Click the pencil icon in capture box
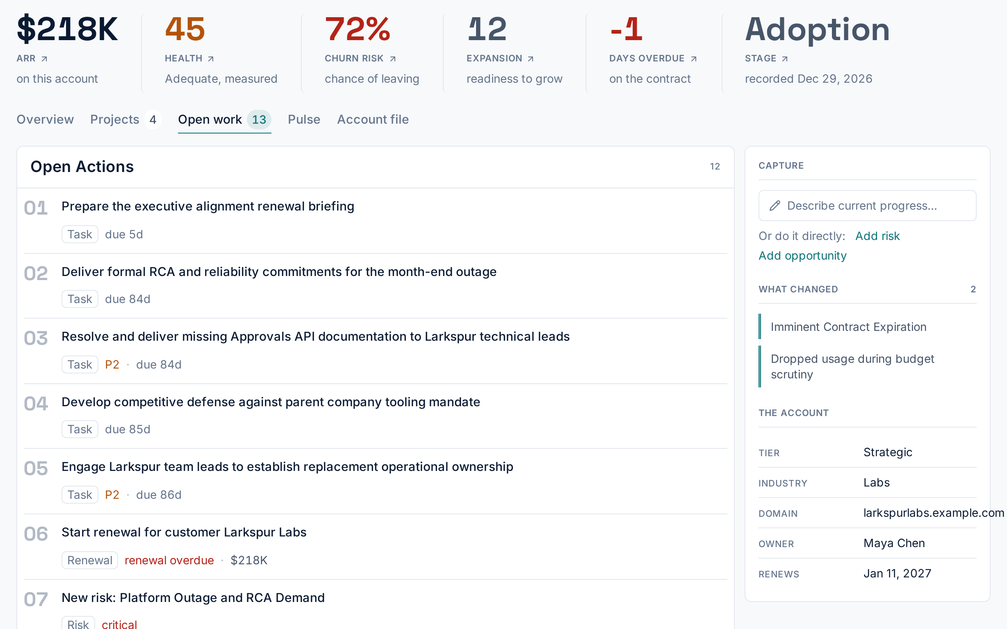The height and width of the screenshot is (629, 1007). click(775, 206)
